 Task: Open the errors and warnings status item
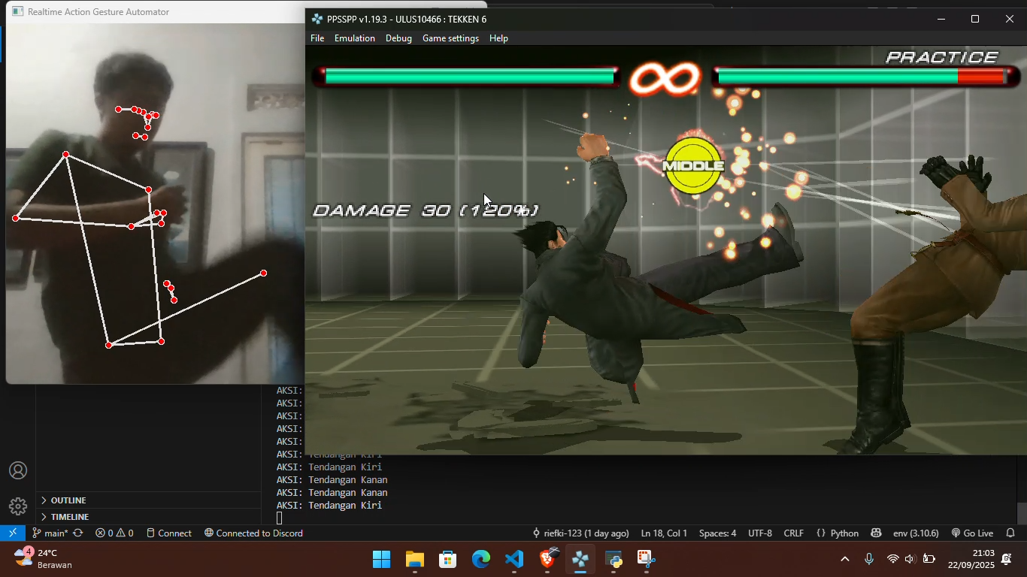click(x=114, y=533)
